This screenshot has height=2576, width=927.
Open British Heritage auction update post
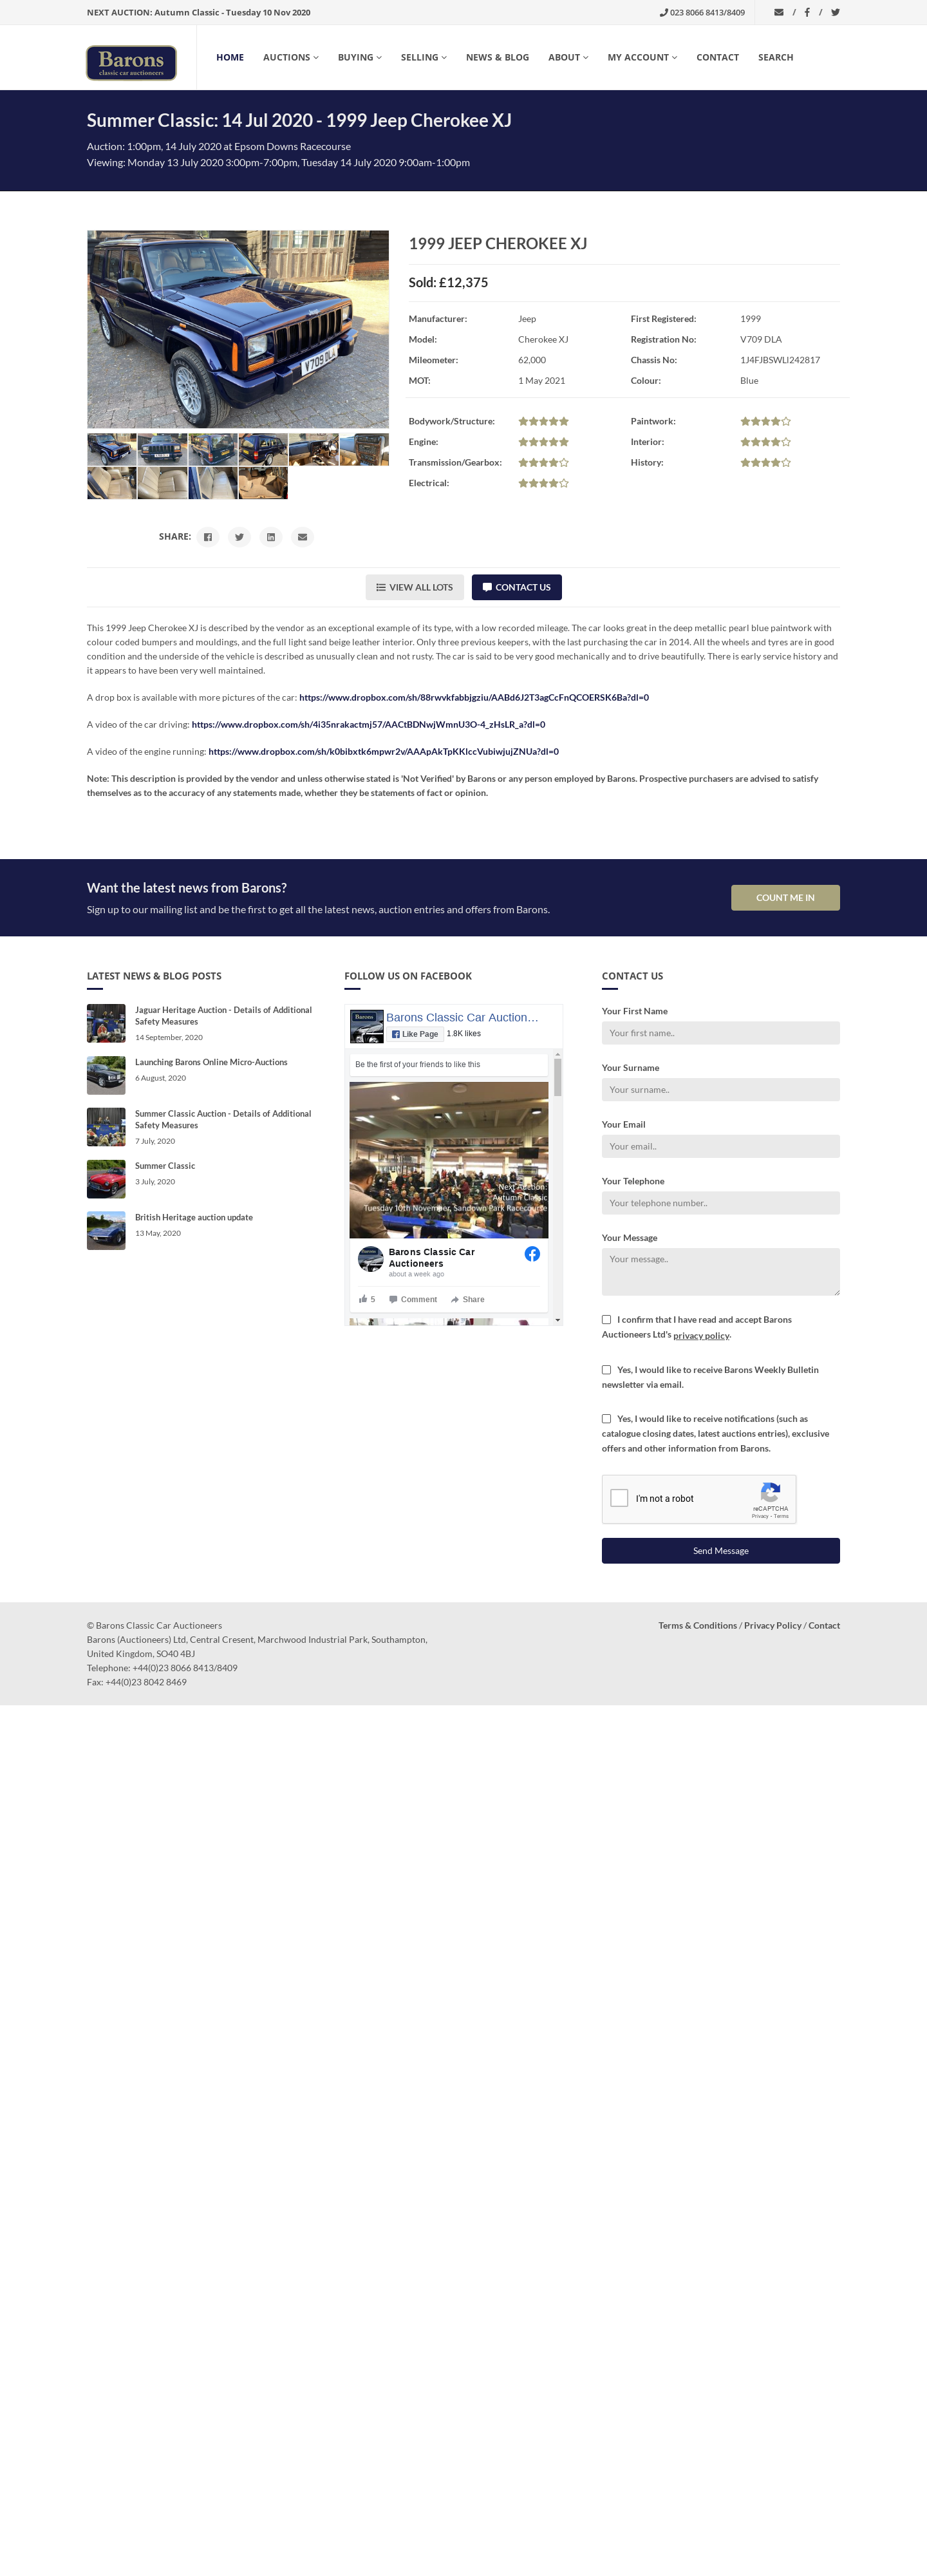click(x=194, y=1218)
